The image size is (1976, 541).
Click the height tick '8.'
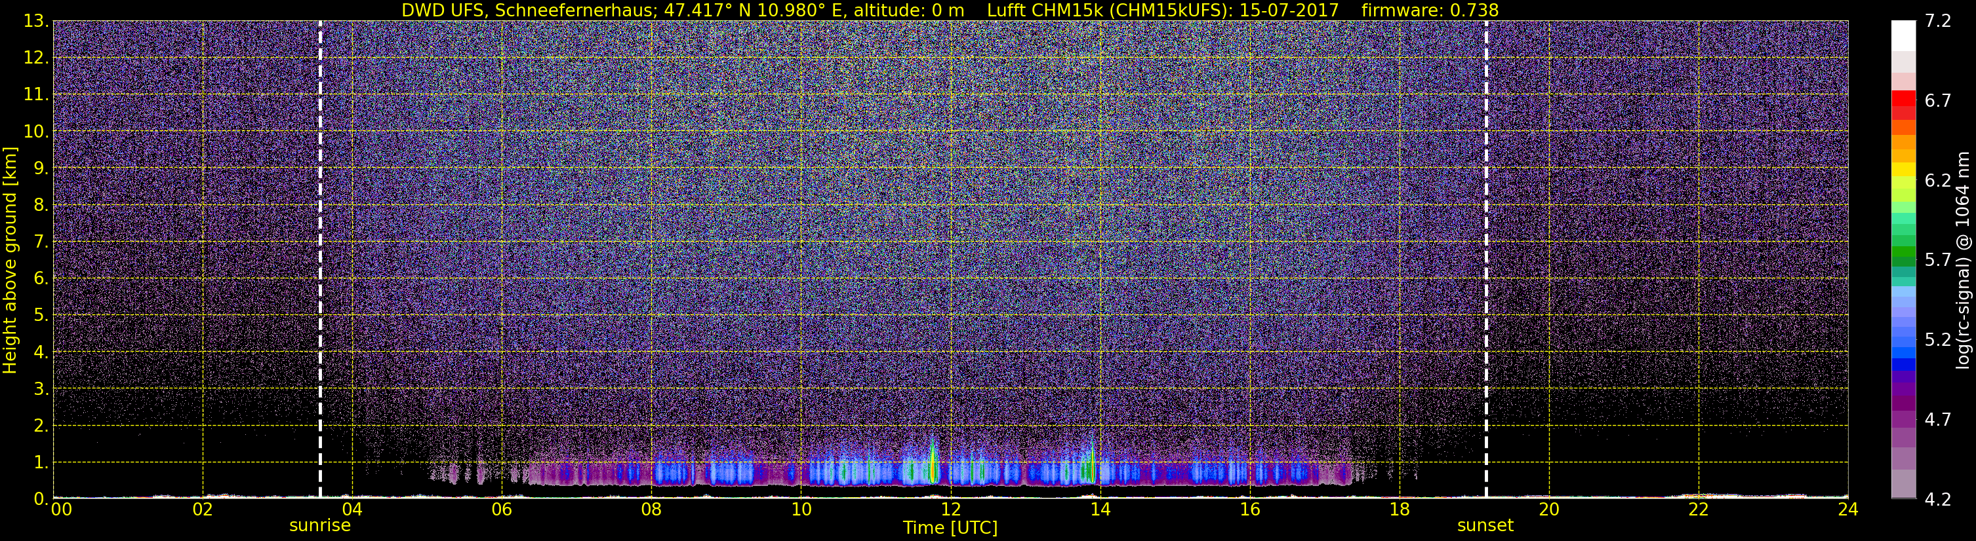click(41, 204)
